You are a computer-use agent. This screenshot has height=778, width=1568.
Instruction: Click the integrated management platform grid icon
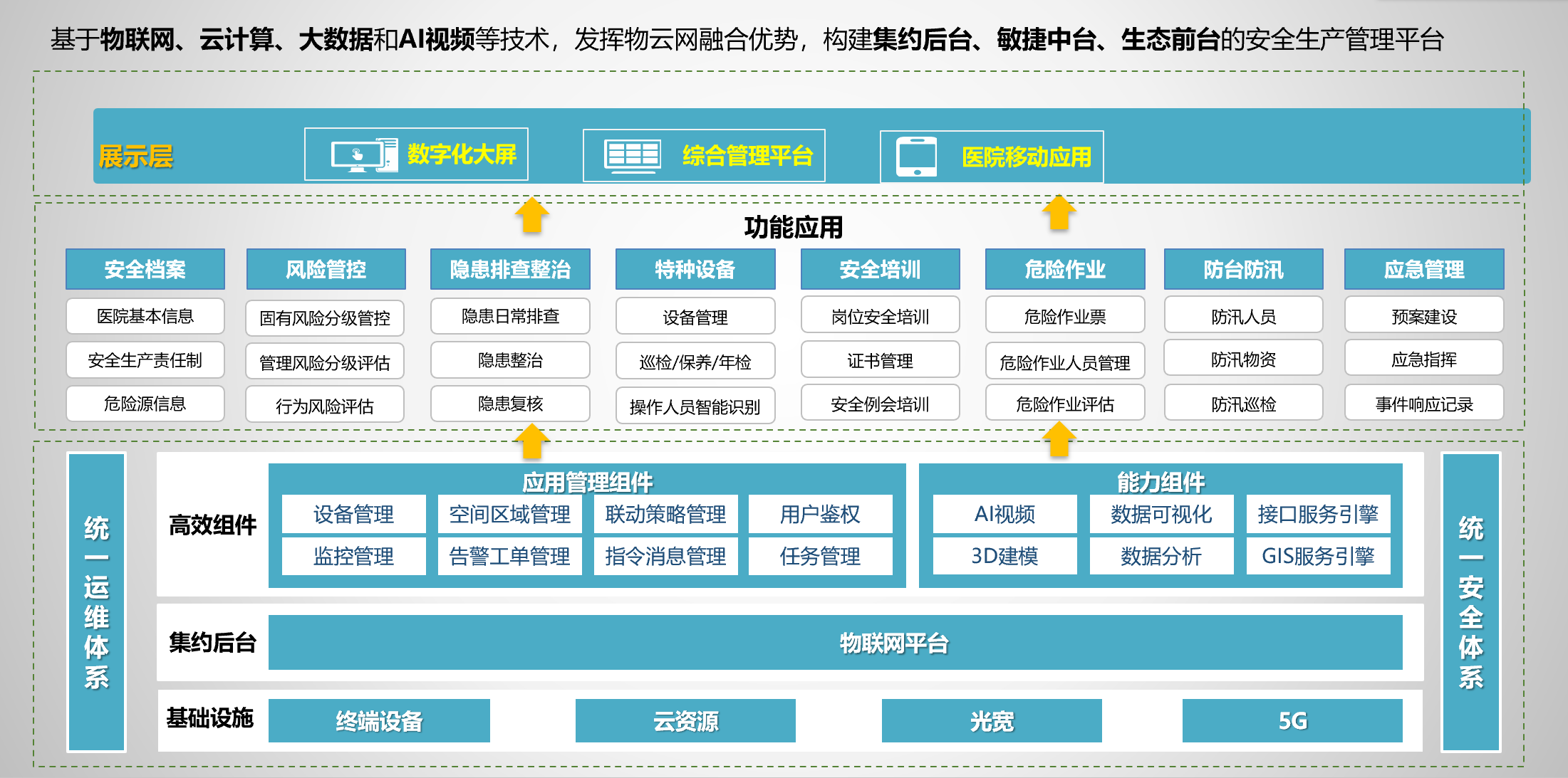tap(632, 155)
